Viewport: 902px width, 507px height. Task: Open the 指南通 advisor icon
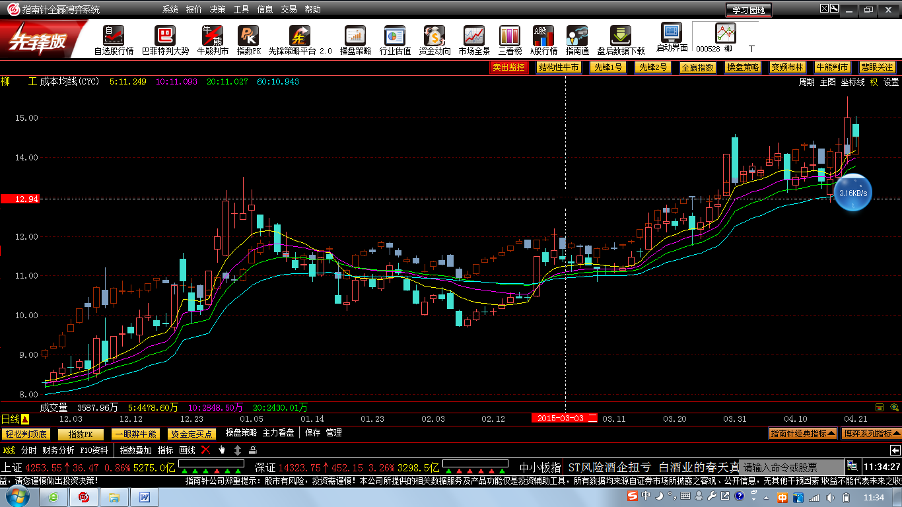click(x=577, y=36)
